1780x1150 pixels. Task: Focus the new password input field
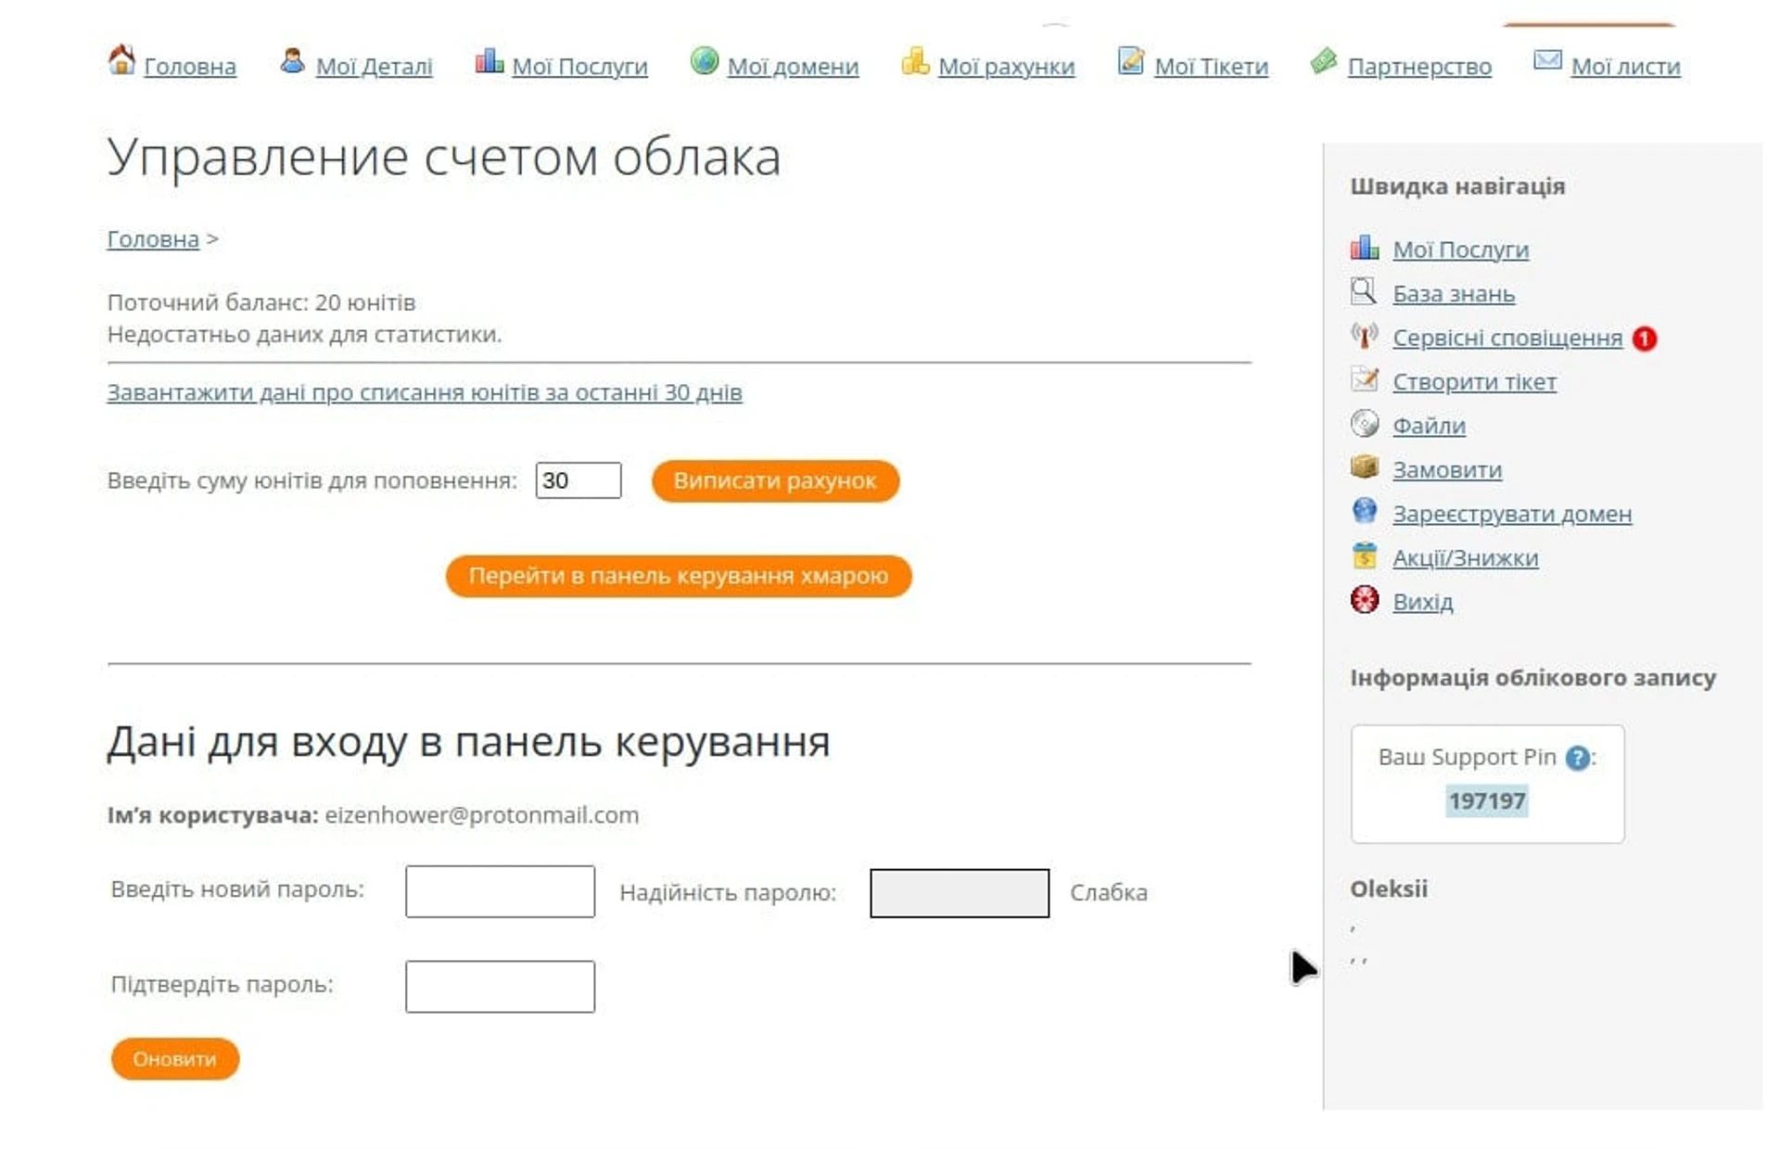[500, 891]
